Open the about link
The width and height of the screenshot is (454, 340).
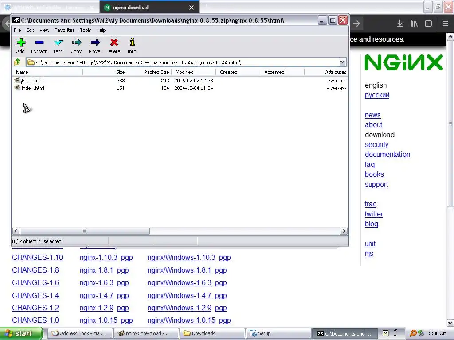coord(373,125)
